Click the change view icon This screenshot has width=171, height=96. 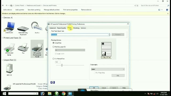(159, 10)
